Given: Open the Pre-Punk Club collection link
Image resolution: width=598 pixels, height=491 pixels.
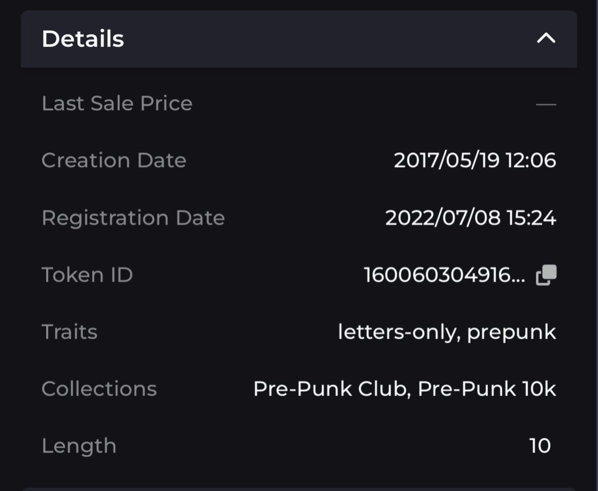Looking at the screenshot, I should [x=332, y=388].
